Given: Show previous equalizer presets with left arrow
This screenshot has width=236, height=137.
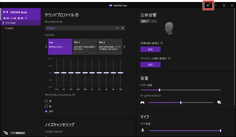Looking at the screenshot, I should pos(46,47).
